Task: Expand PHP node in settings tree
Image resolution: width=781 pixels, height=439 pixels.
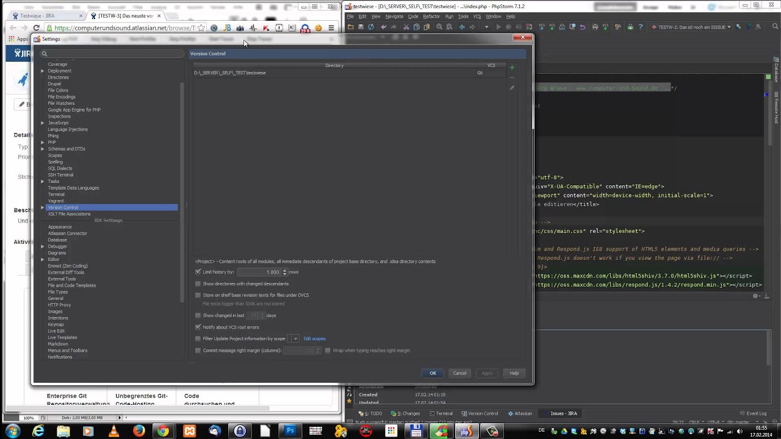Action: click(x=43, y=142)
